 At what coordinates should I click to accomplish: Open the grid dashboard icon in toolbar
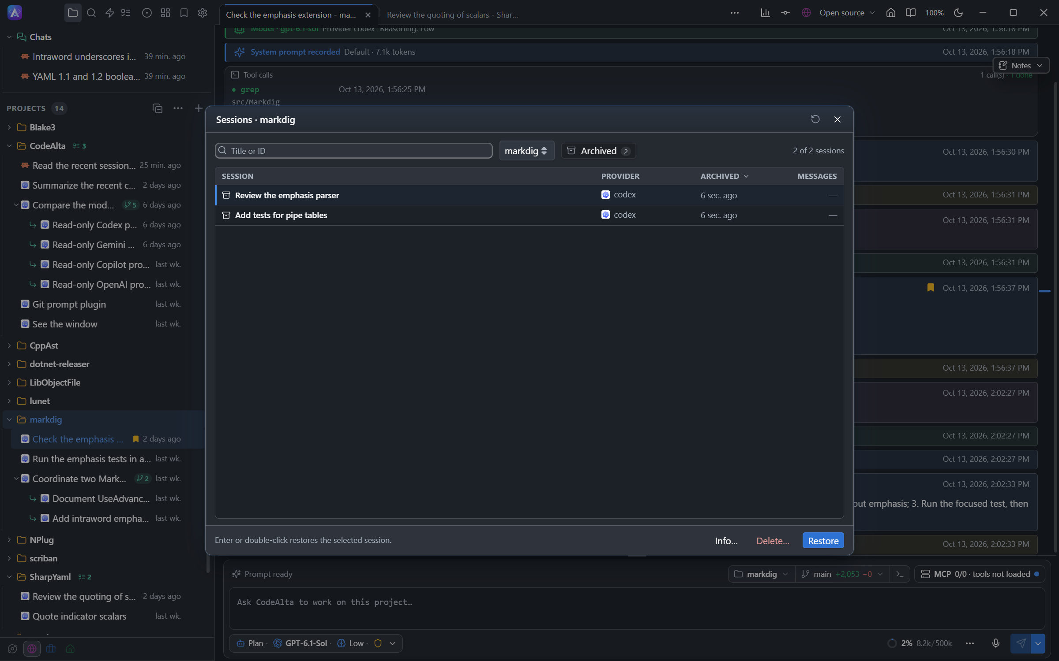[165, 13]
